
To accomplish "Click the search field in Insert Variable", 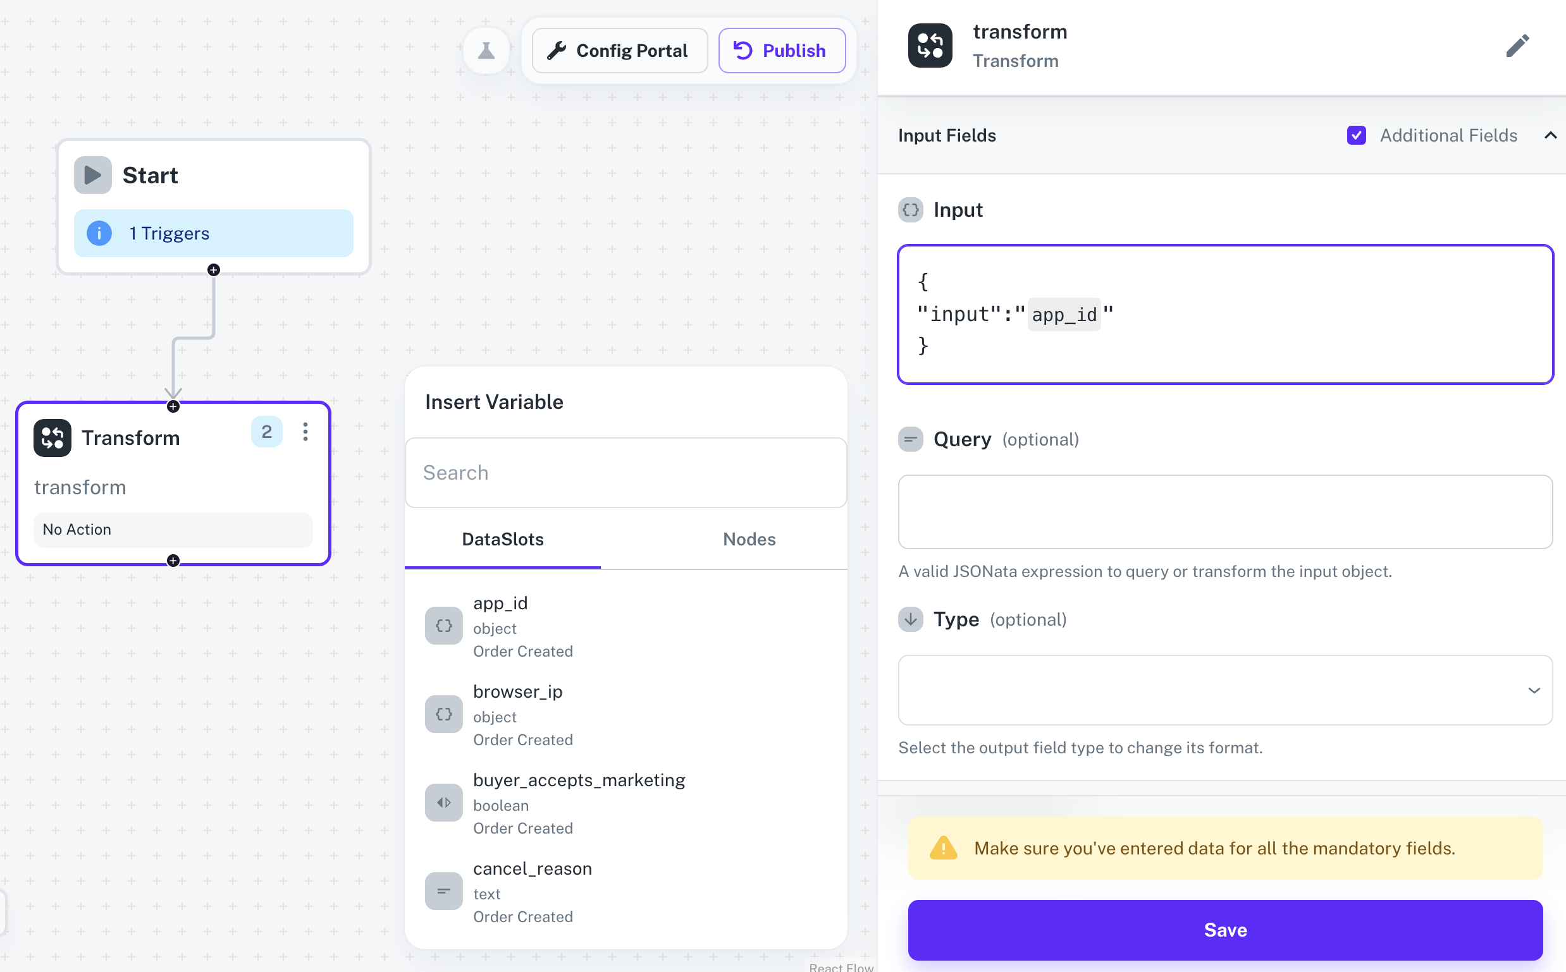I will tap(626, 473).
